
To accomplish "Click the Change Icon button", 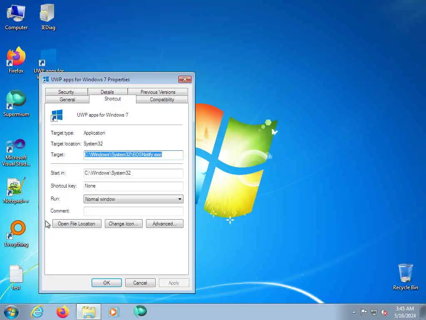I will click(124, 224).
